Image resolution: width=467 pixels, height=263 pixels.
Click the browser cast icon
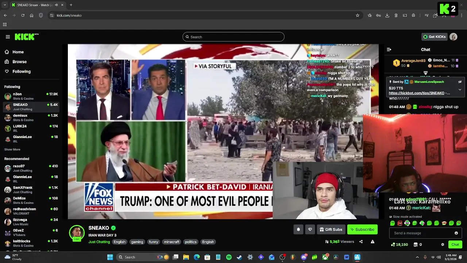click(x=405, y=15)
